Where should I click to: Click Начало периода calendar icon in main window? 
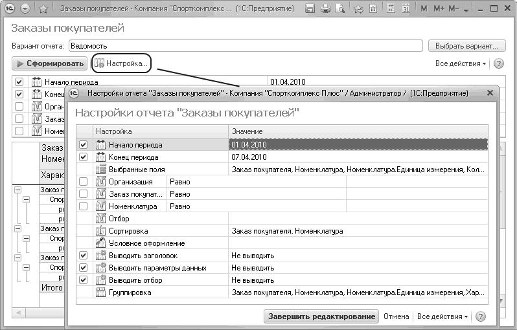36,82
